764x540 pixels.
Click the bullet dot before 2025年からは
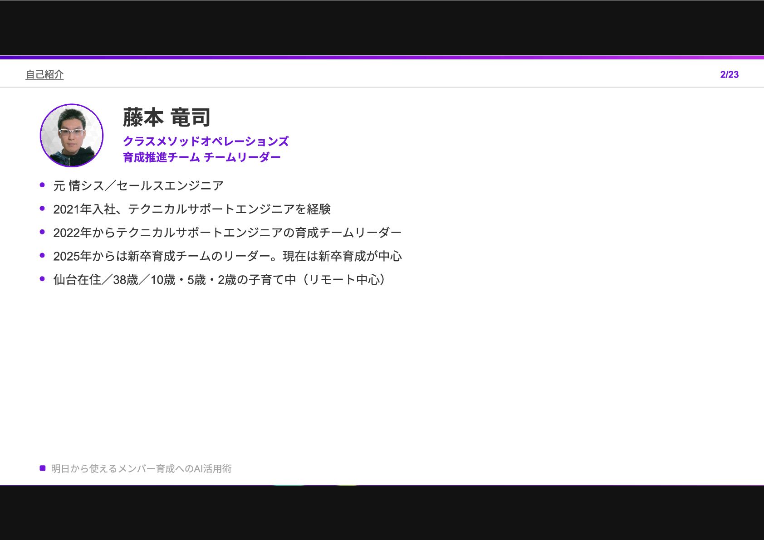[x=42, y=256]
